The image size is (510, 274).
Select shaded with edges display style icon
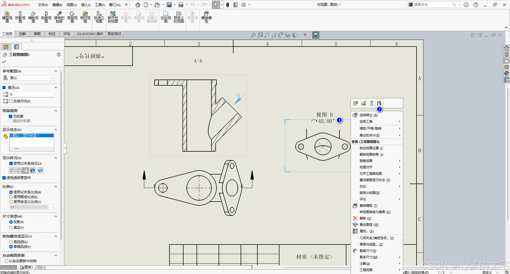pyautogui.click(x=33, y=171)
